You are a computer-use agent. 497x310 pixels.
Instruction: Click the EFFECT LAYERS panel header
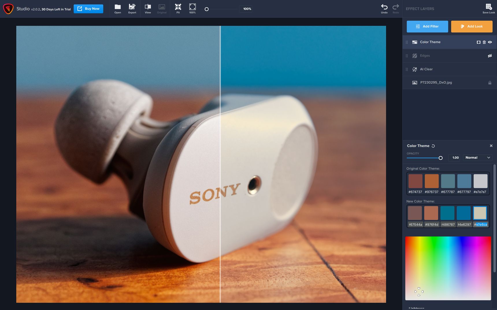pos(420,9)
